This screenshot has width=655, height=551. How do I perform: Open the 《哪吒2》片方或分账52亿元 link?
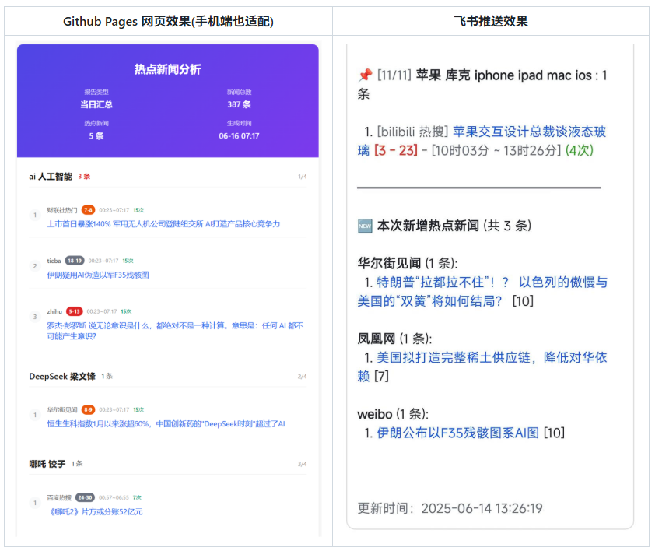pyautogui.click(x=95, y=512)
